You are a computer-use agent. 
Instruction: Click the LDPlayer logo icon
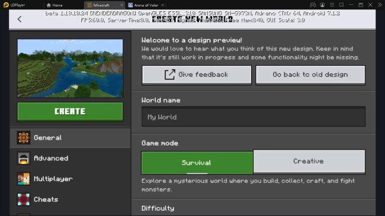(x=6, y=5)
